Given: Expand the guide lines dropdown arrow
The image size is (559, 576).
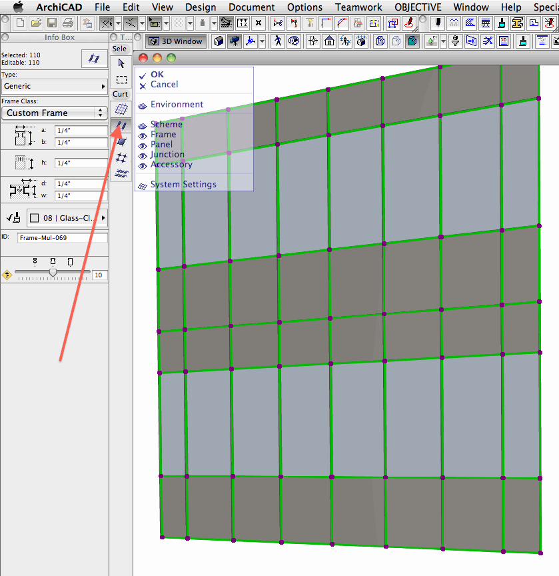Looking at the screenshot, I should (118, 23).
